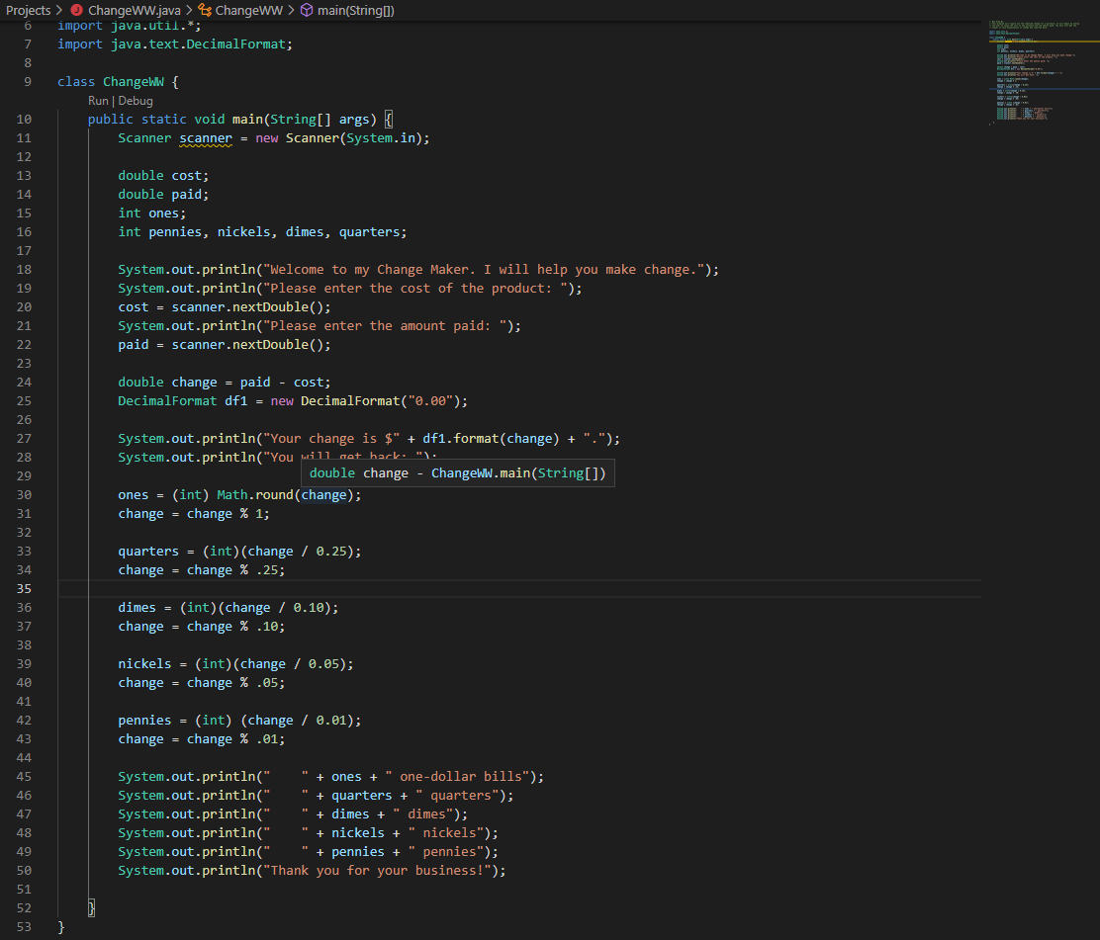Screen dimensions: 1100x940
Task: Click the hover tooltip 'double change'
Action: (457, 473)
